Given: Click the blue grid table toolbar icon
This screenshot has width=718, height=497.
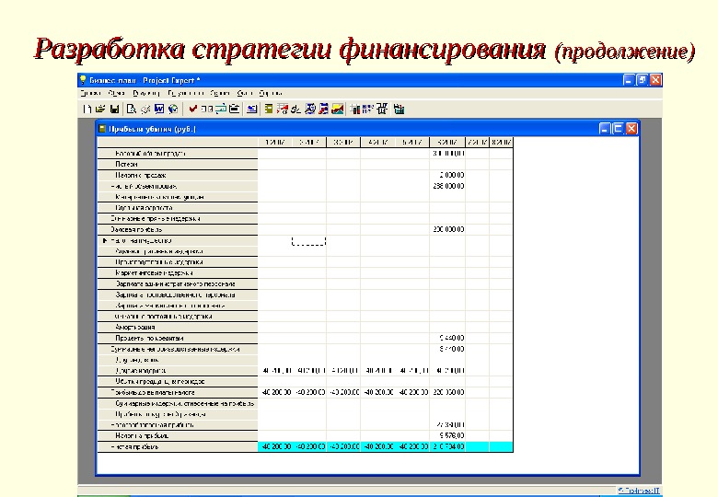Looking at the screenshot, I should [x=367, y=109].
